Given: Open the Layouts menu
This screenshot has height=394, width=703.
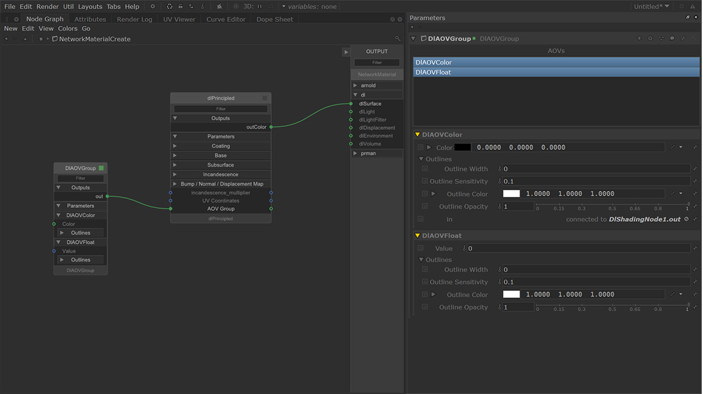Looking at the screenshot, I should click(90, 7).
